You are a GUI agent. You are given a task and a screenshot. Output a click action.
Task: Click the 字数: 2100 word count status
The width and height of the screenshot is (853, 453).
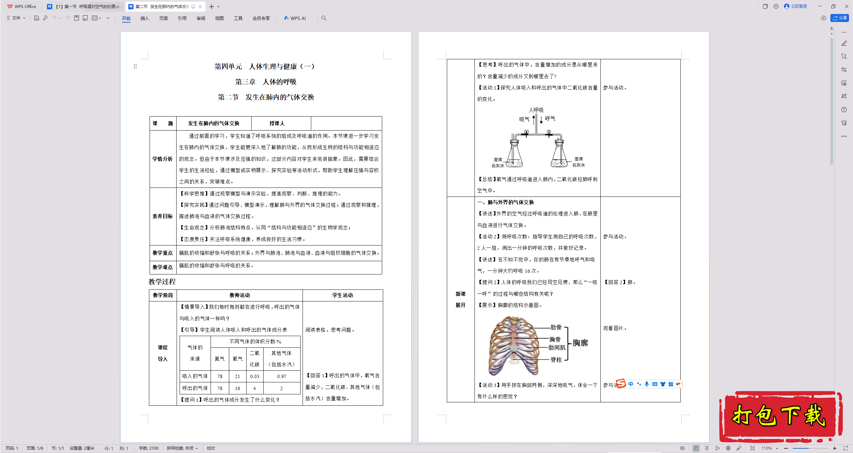(x=149, y=448)
